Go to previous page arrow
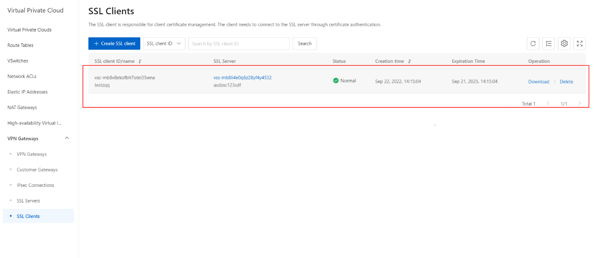595x258 pixels. pyautogui.click(x=548, y=104)
